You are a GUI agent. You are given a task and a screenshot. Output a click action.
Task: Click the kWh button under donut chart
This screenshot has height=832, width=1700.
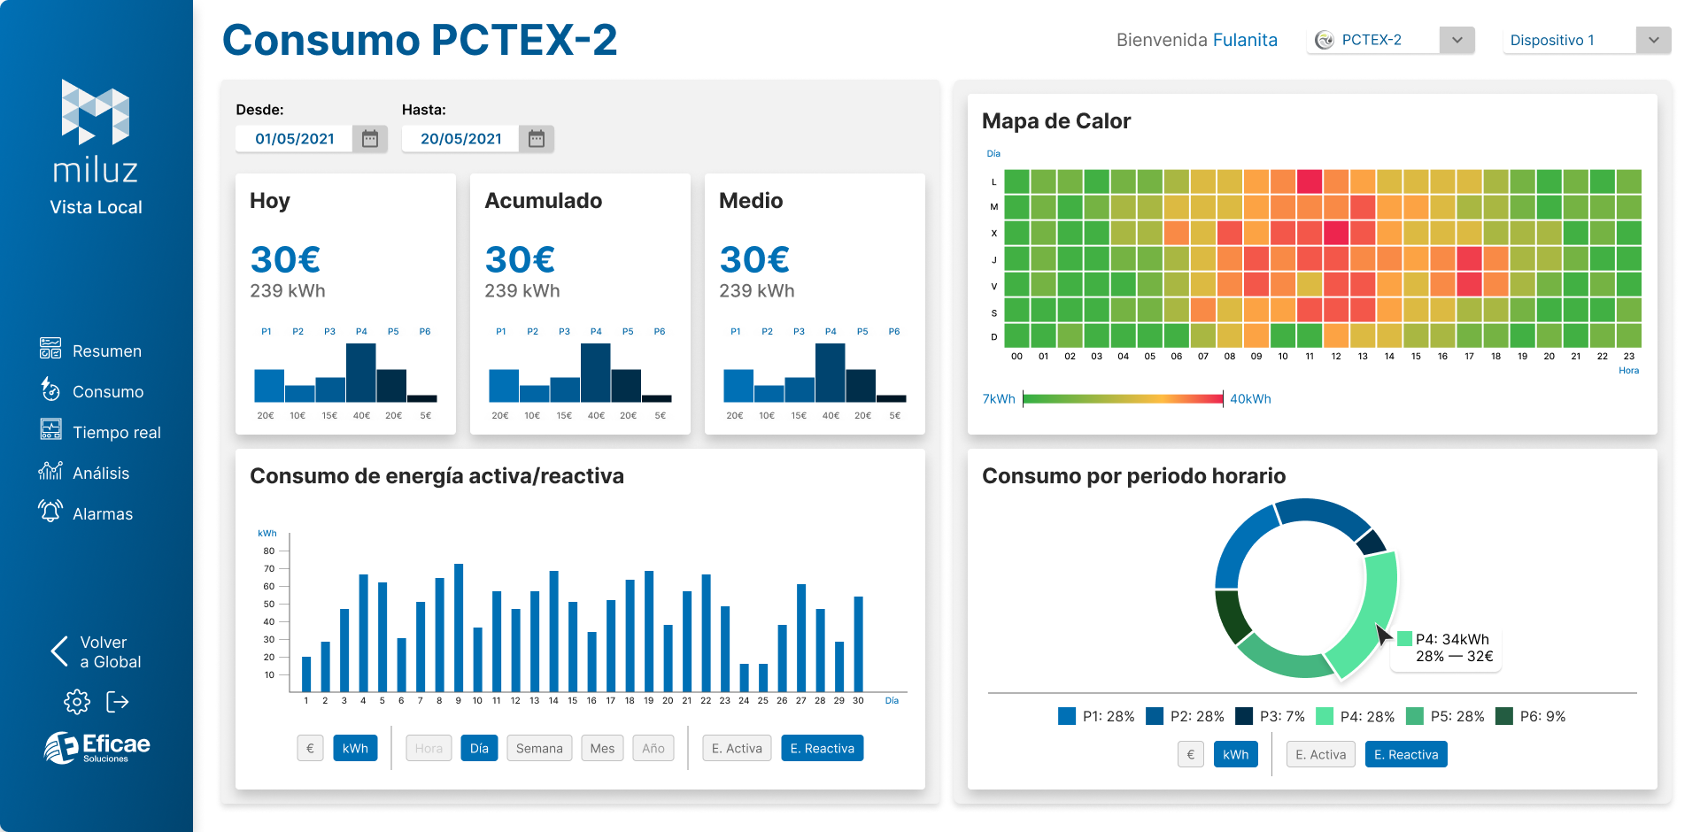pos(1235,755)
